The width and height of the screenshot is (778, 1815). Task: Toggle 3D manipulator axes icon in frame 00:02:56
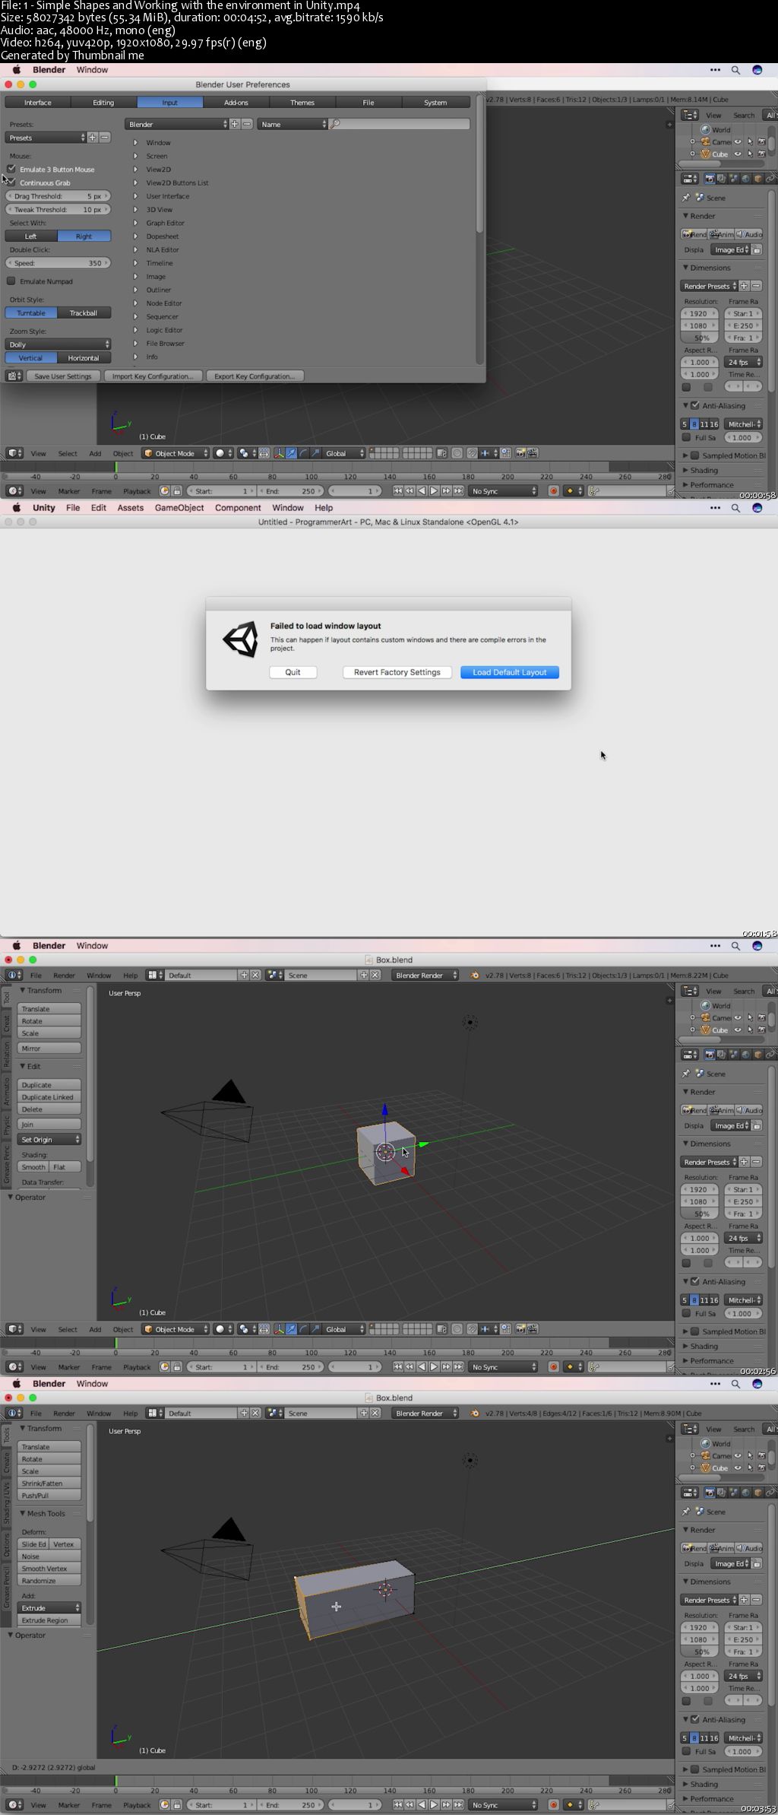(279, 1329)
